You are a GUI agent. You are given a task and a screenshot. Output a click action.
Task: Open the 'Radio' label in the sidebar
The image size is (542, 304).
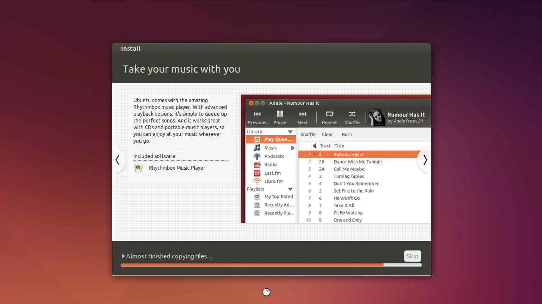pos(270,165)
